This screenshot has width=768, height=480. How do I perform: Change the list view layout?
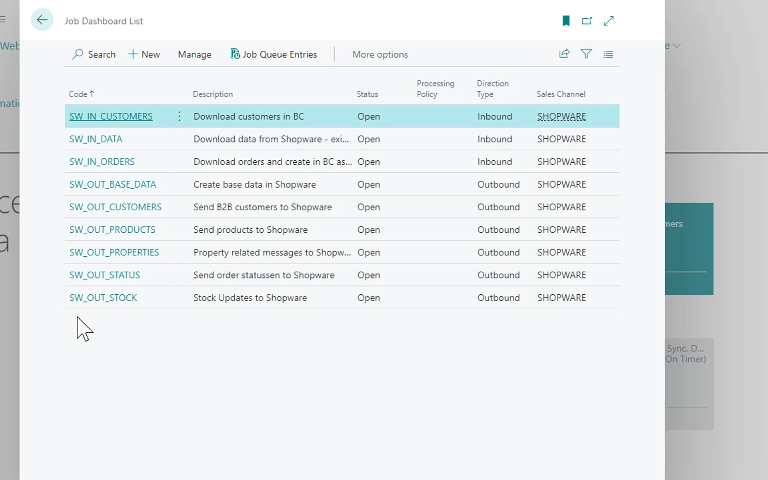point(608,54)
